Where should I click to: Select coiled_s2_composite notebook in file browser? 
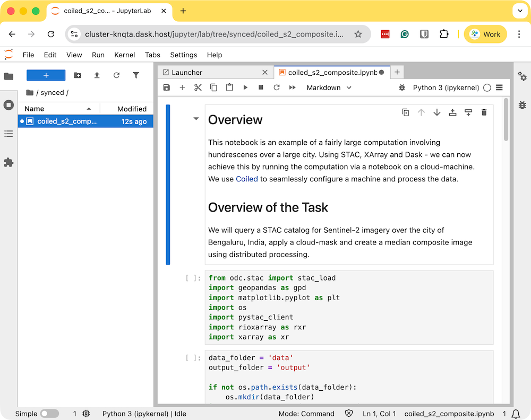pyautogui.click(x=67, y=121)
